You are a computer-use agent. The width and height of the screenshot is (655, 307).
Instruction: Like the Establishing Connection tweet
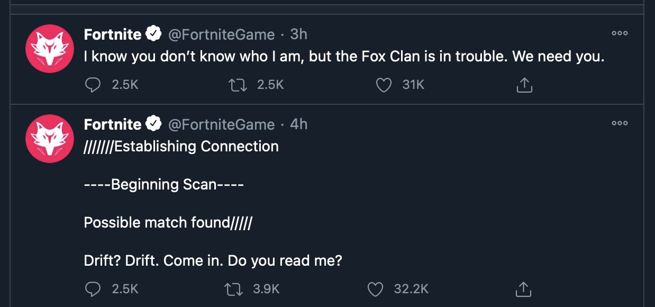(375, 289)
